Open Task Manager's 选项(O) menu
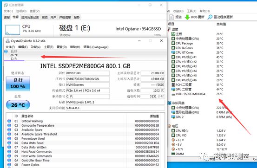 pyautogui.click(x=21, y=11)
